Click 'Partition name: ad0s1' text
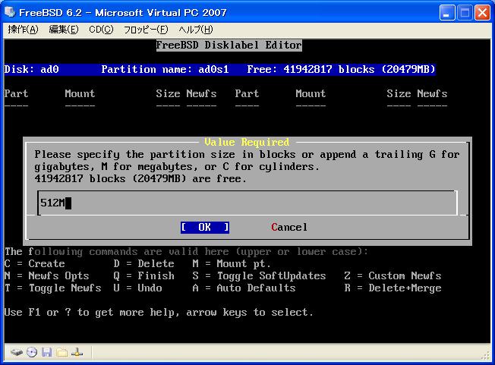 tap(165, 69)
